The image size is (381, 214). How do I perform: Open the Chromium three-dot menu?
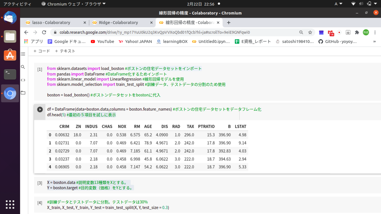[x=375, y=32]
